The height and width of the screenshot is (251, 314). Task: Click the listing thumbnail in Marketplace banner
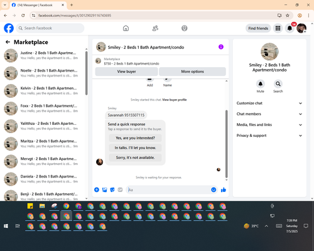[98, 61]
